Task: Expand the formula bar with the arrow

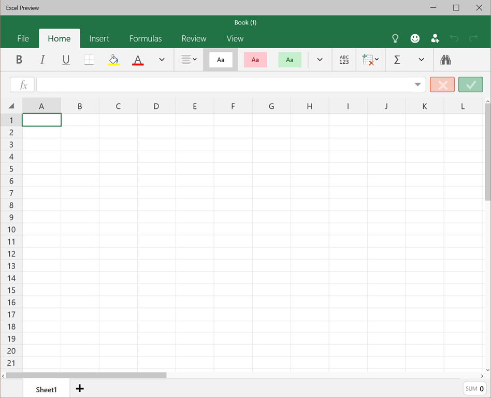Action: pos(417,84)
